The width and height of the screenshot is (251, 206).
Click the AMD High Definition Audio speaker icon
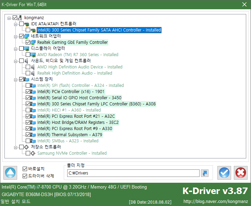(33, 67)
